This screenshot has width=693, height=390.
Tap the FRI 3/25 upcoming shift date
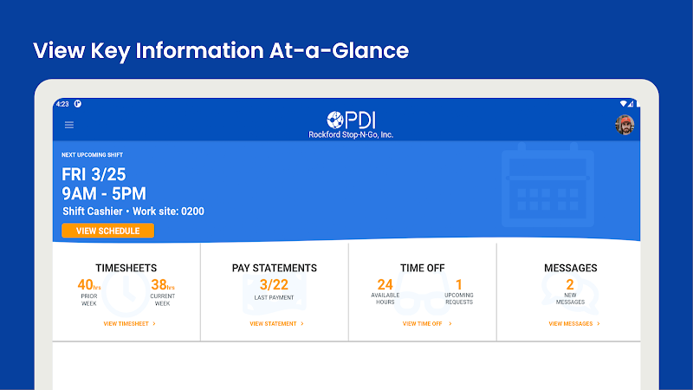[94, 174]
